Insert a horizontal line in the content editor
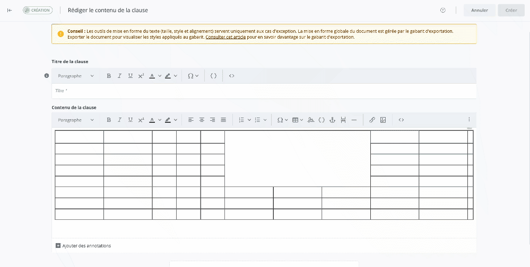Screen dimensions: 530x267 point(354,120)
